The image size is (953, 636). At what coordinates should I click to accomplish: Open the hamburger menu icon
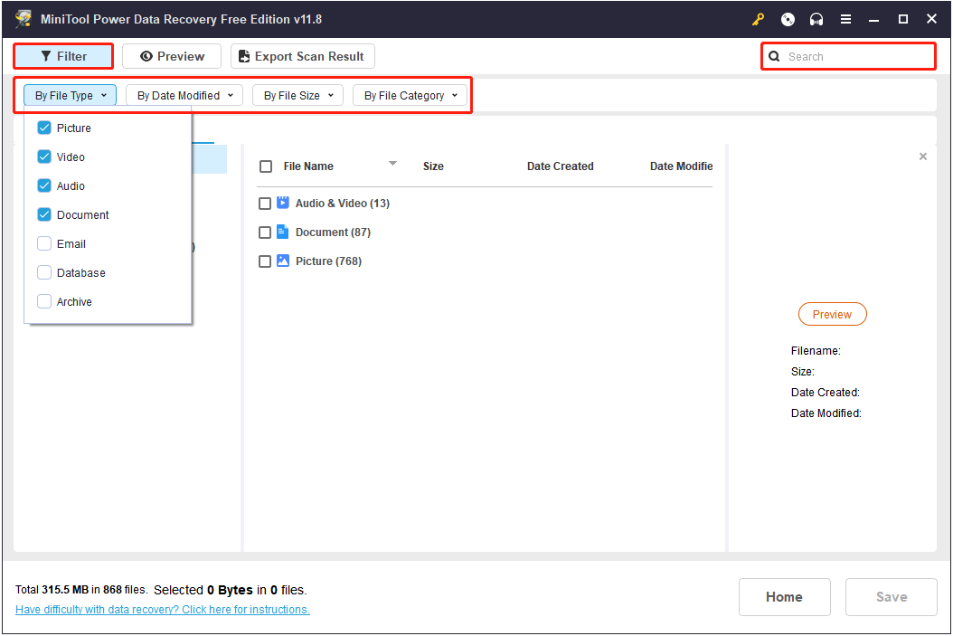pos(845,19)
